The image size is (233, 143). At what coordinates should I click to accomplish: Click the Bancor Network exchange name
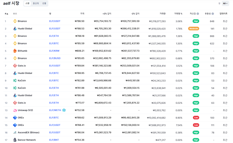[x=27, y=140]
